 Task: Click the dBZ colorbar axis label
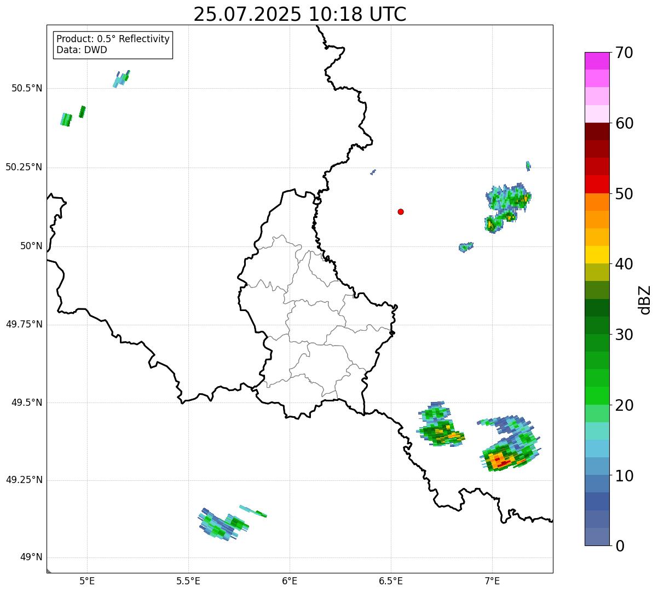pos(645,300)
